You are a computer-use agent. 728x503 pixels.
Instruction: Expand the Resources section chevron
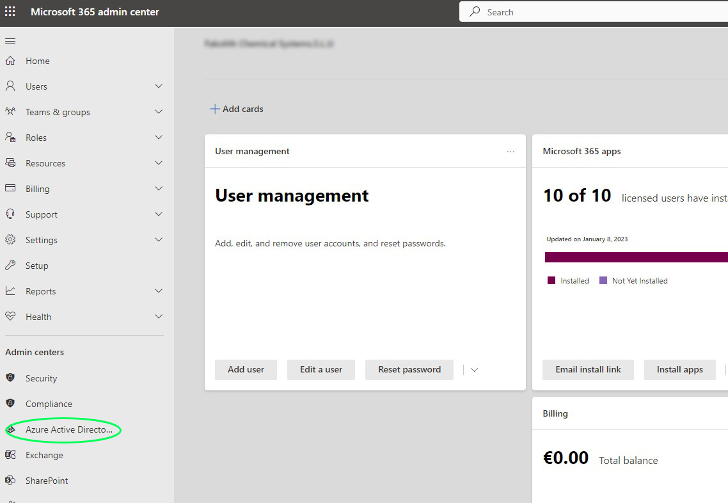[159, 163]
